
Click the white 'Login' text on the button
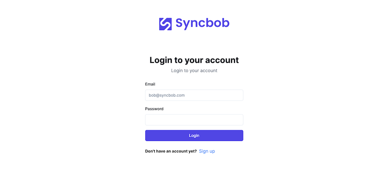point(194,136)
